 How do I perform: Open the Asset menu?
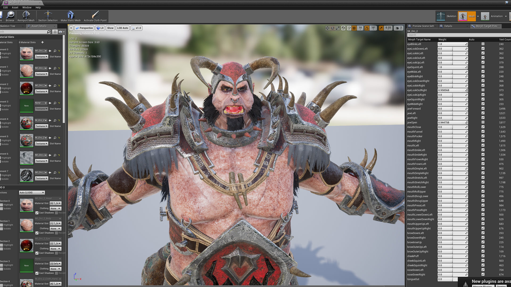(15, 7)
